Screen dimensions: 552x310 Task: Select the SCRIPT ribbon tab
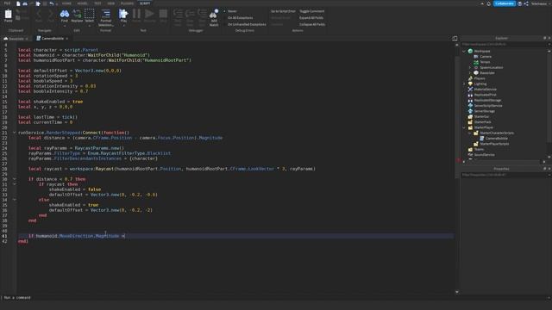coord(145,3)
